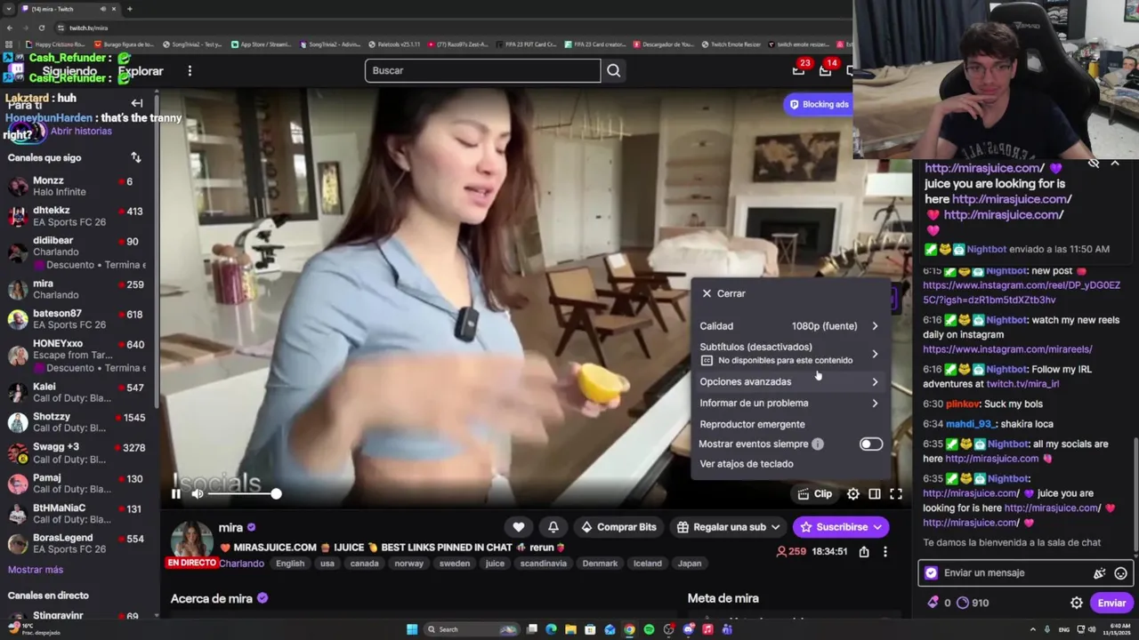Viewport: 1139px width, 640px height.
Task: Open Chrome from taskbar
Action: coord(629,629)
